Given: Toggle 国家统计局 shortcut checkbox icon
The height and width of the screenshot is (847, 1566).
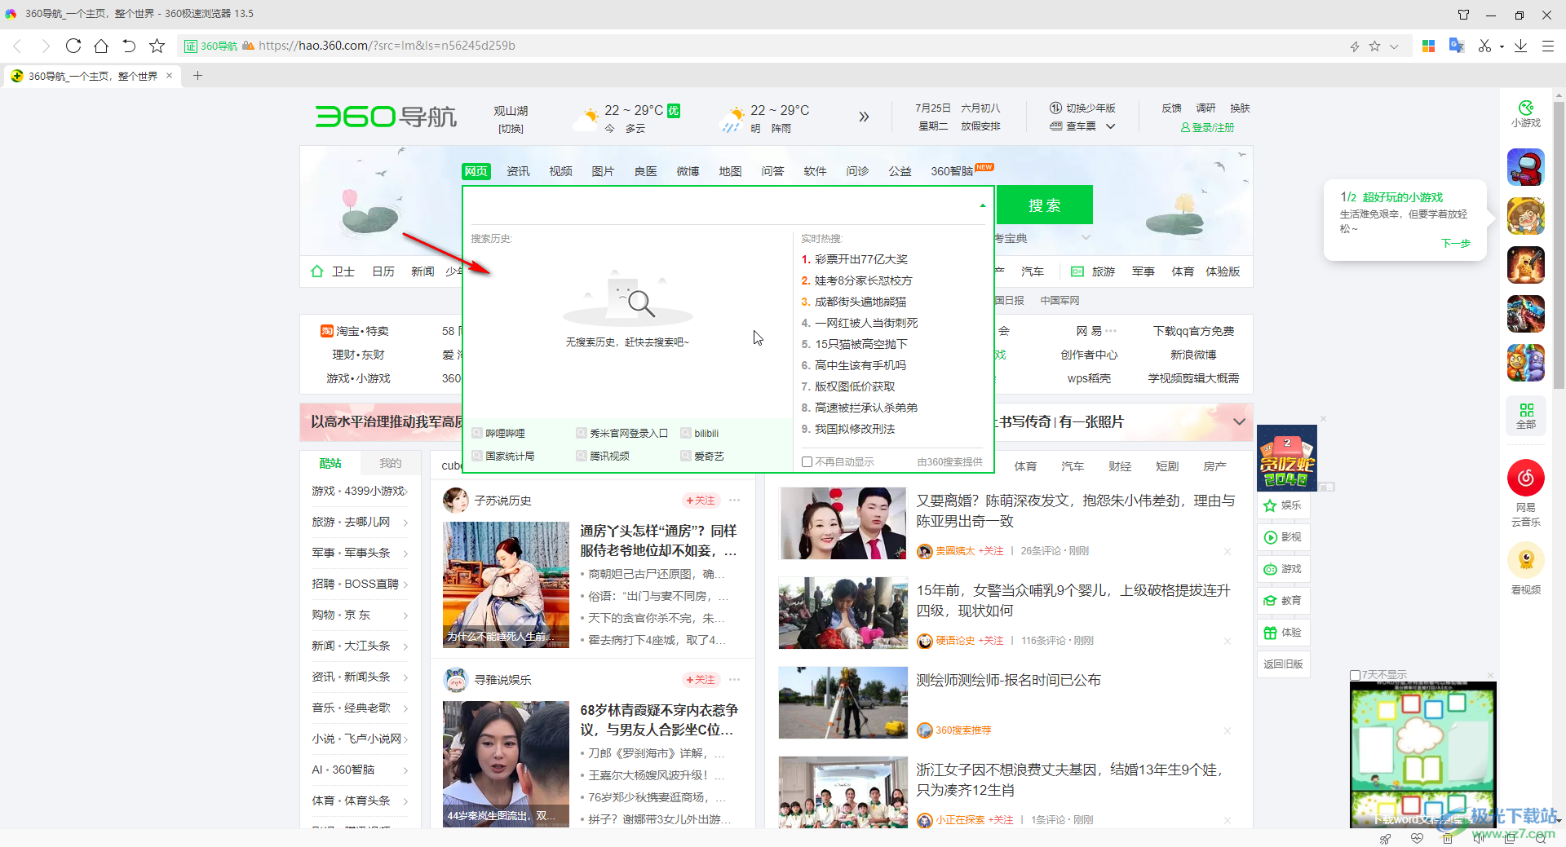Looking at the screenshot, I should [477, 456].
